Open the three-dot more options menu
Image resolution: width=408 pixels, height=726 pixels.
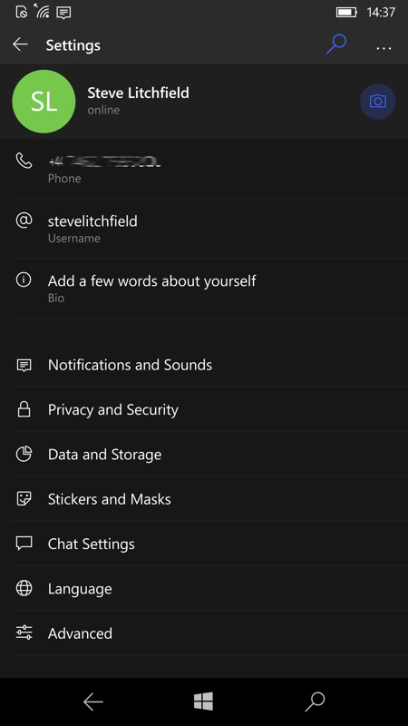coord(384,48)
